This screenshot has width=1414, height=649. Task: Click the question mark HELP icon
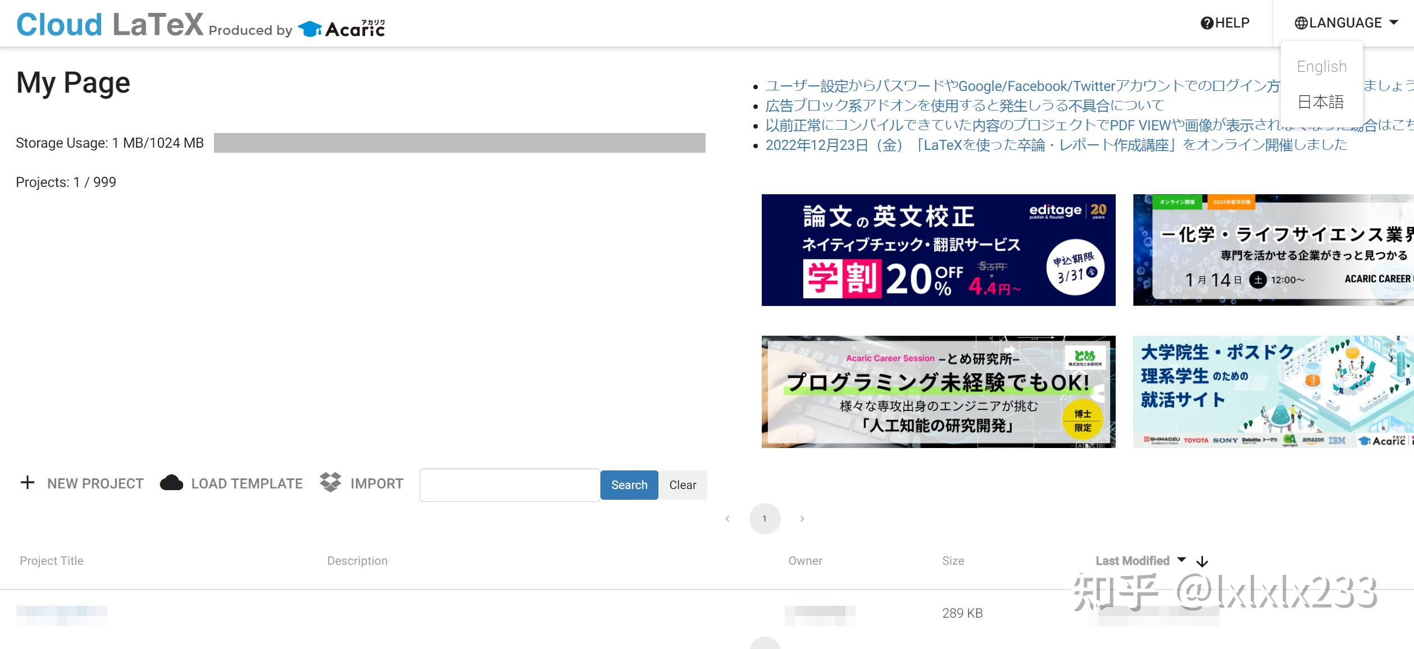pos(1207,23)
